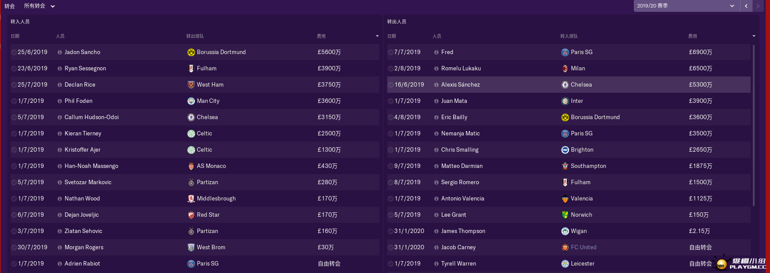770x273 pixels.
Task: Click West Ham badge next to Declan Rice
Action: click(x=191, y=85)
